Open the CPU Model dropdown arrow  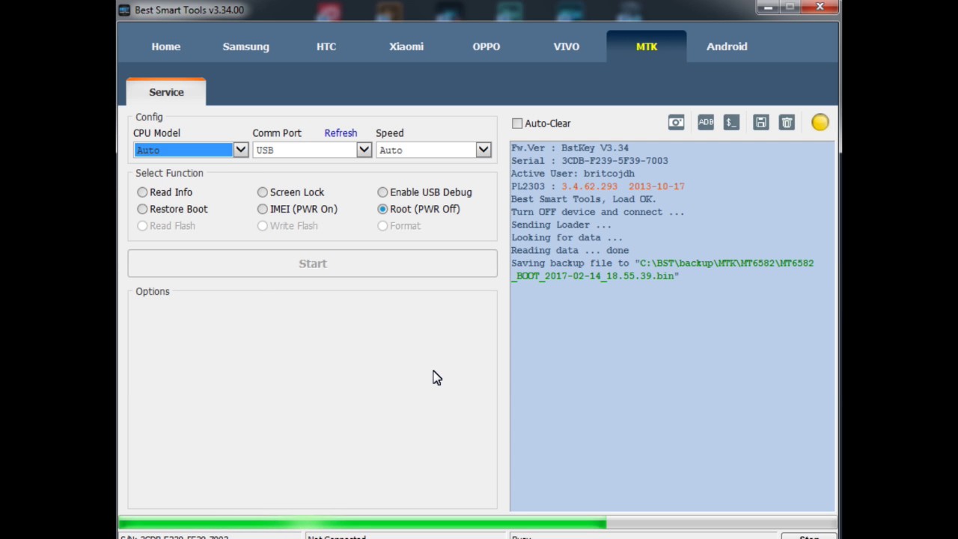click(240, 150)
